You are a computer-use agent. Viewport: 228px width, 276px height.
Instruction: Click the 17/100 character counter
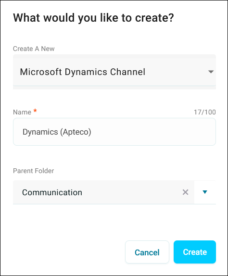tap(205, 112)
